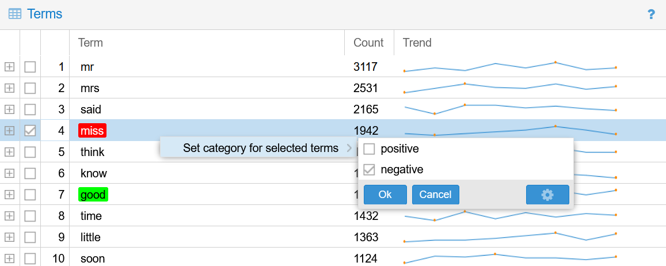Expand the 'good' term row details

point(9,195)
